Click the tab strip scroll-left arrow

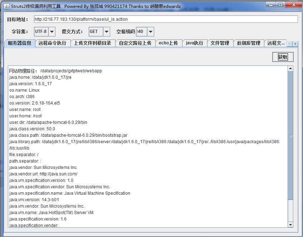[290, 44]
